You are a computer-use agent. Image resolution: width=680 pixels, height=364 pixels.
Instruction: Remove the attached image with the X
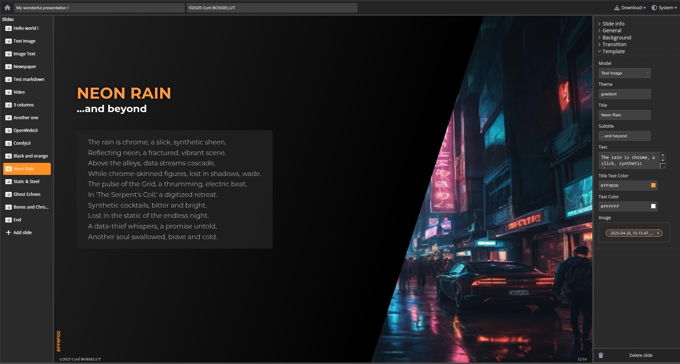pos(658,233)
